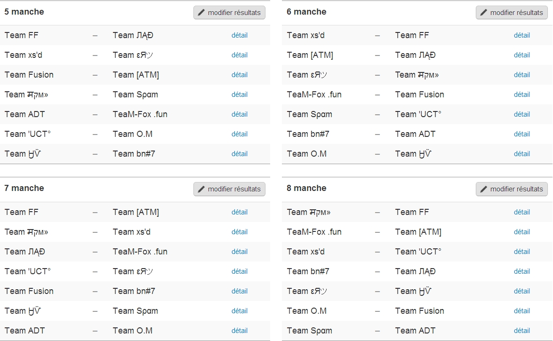
Task: Show détail for Team O.M vs Team Fusion
Action: tap(522, 311)
